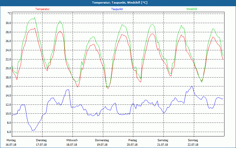Click the green Windchill legend label
The height and width of the screenshot is (148, 236).
[x=191, y=9]
